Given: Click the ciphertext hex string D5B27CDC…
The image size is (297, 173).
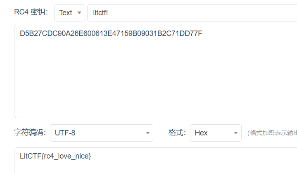Looking at the screenshot, I should pyautogui.click(x=111, y=33).
